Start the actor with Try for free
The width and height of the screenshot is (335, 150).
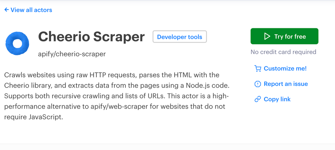284,36
